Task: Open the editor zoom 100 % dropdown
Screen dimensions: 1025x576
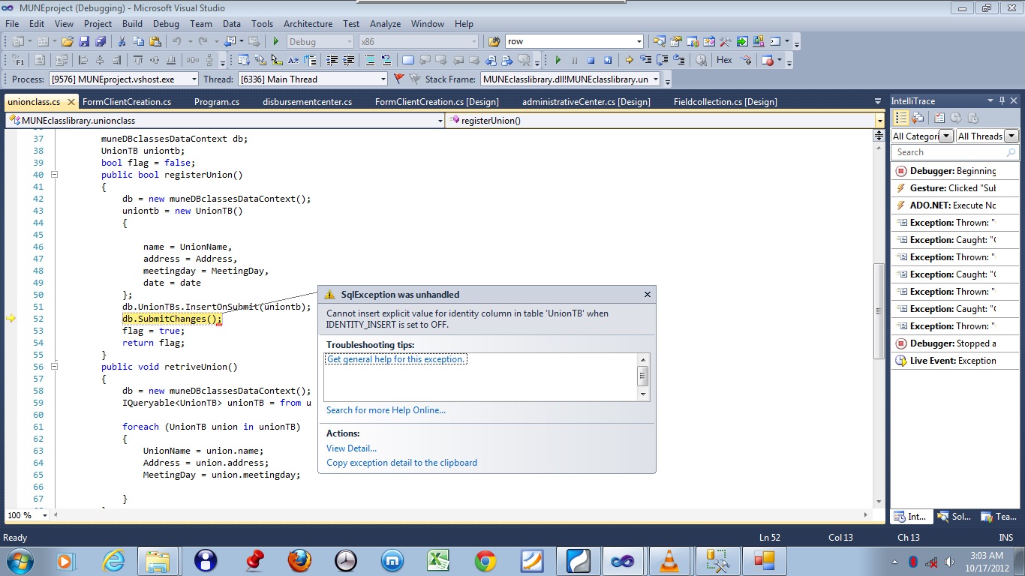Action: tap(44, 515)
